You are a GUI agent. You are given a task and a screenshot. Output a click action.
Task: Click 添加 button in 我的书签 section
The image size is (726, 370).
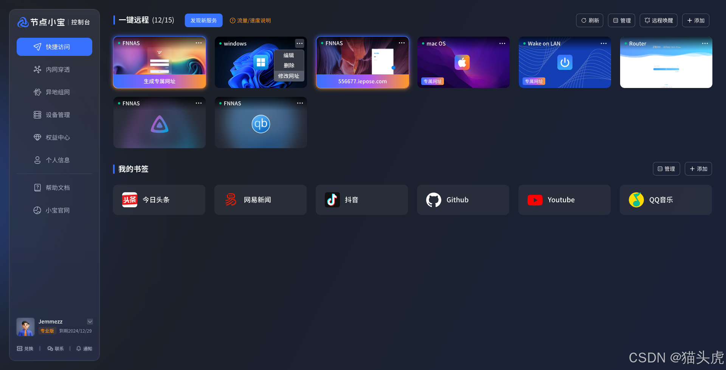pos(698,169)
